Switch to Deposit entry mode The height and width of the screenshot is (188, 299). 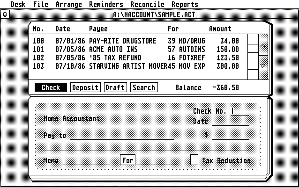click(x=85, y=87)
